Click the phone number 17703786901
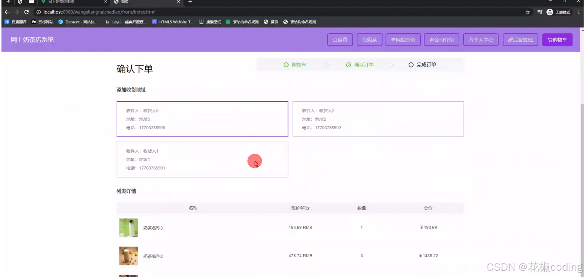 152,168
